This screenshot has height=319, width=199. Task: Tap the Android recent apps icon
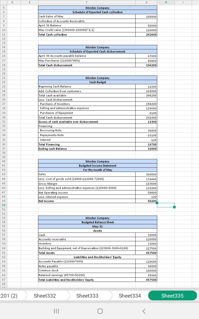(56, 311)
